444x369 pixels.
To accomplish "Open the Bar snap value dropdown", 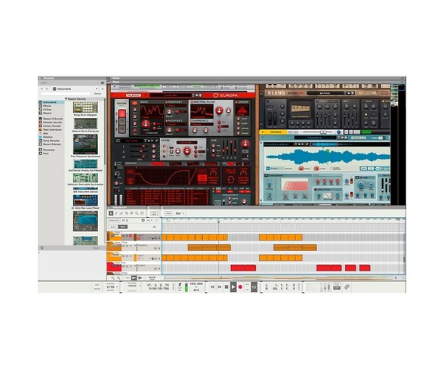I will pos(180,213).
